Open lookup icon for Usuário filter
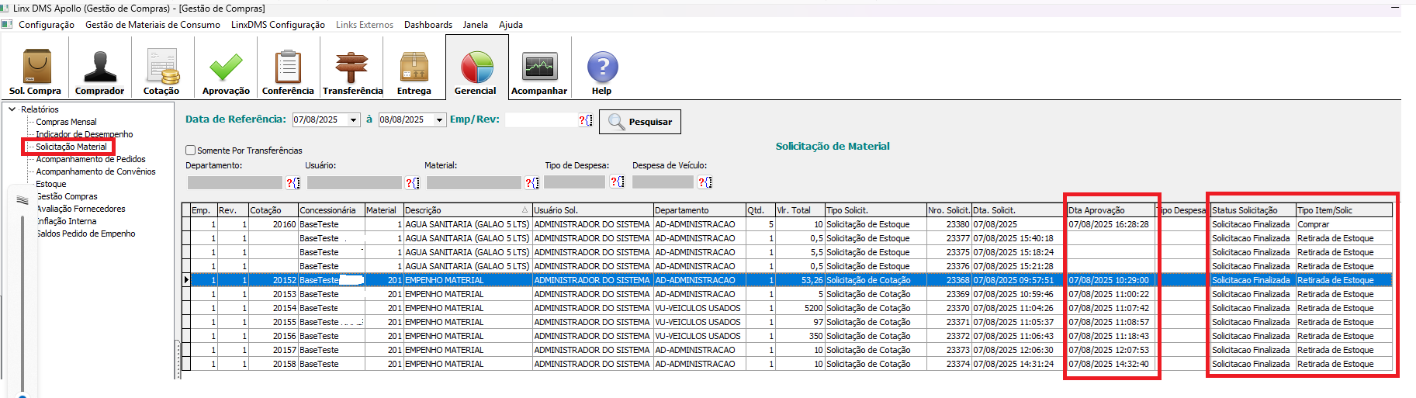Viewport: 1416px width, 398px height. click(x=412, y=182)
